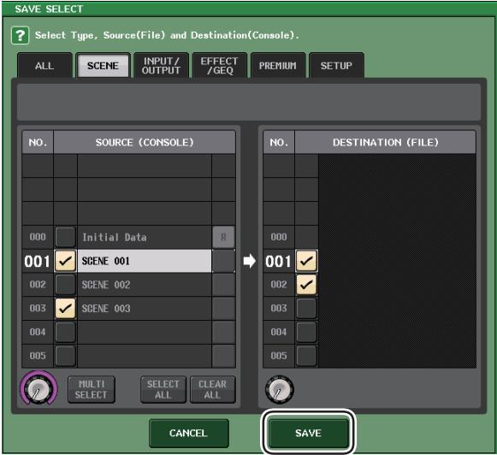Image resolution: width=497 pixels, height=455 pixels.
Task: Select the SCENE 003 row name
Action: (x=145, y=308)
